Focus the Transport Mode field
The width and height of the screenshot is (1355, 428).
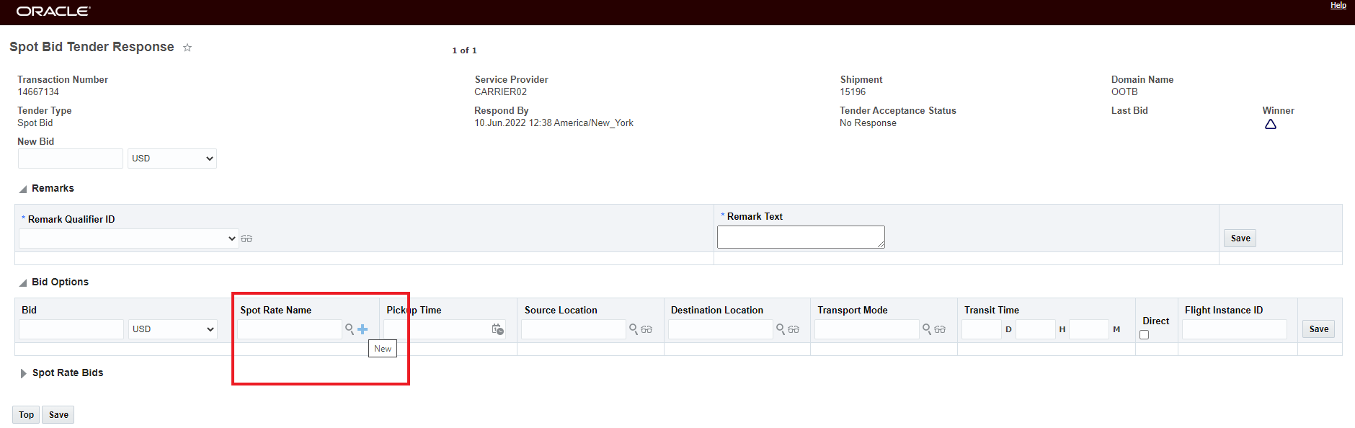(867, 329)
